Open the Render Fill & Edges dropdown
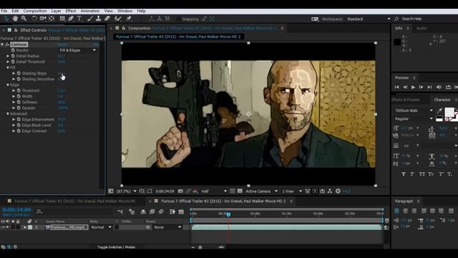 click(x=77, y=50)
